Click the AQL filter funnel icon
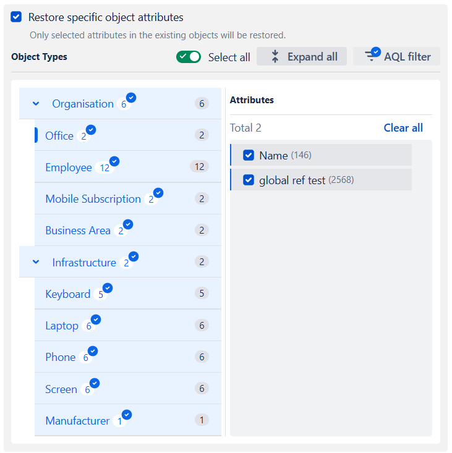Viewport: 452px width, 453px height. pyautogui.click(x=370, y=56)
